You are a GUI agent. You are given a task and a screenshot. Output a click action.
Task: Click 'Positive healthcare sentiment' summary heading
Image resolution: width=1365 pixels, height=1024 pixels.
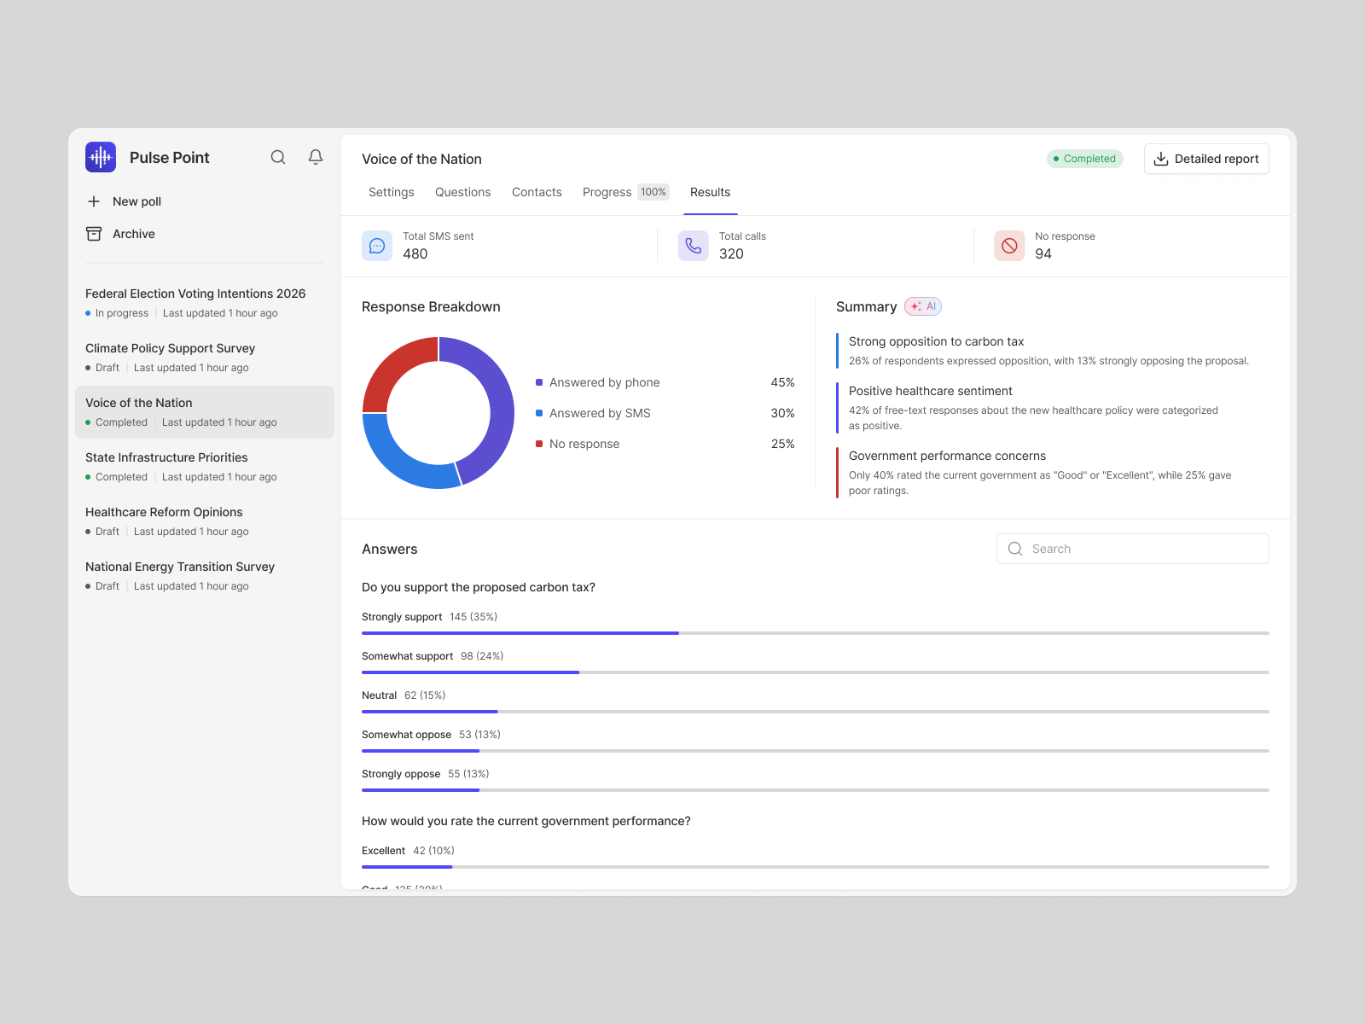tap(930, 391)
